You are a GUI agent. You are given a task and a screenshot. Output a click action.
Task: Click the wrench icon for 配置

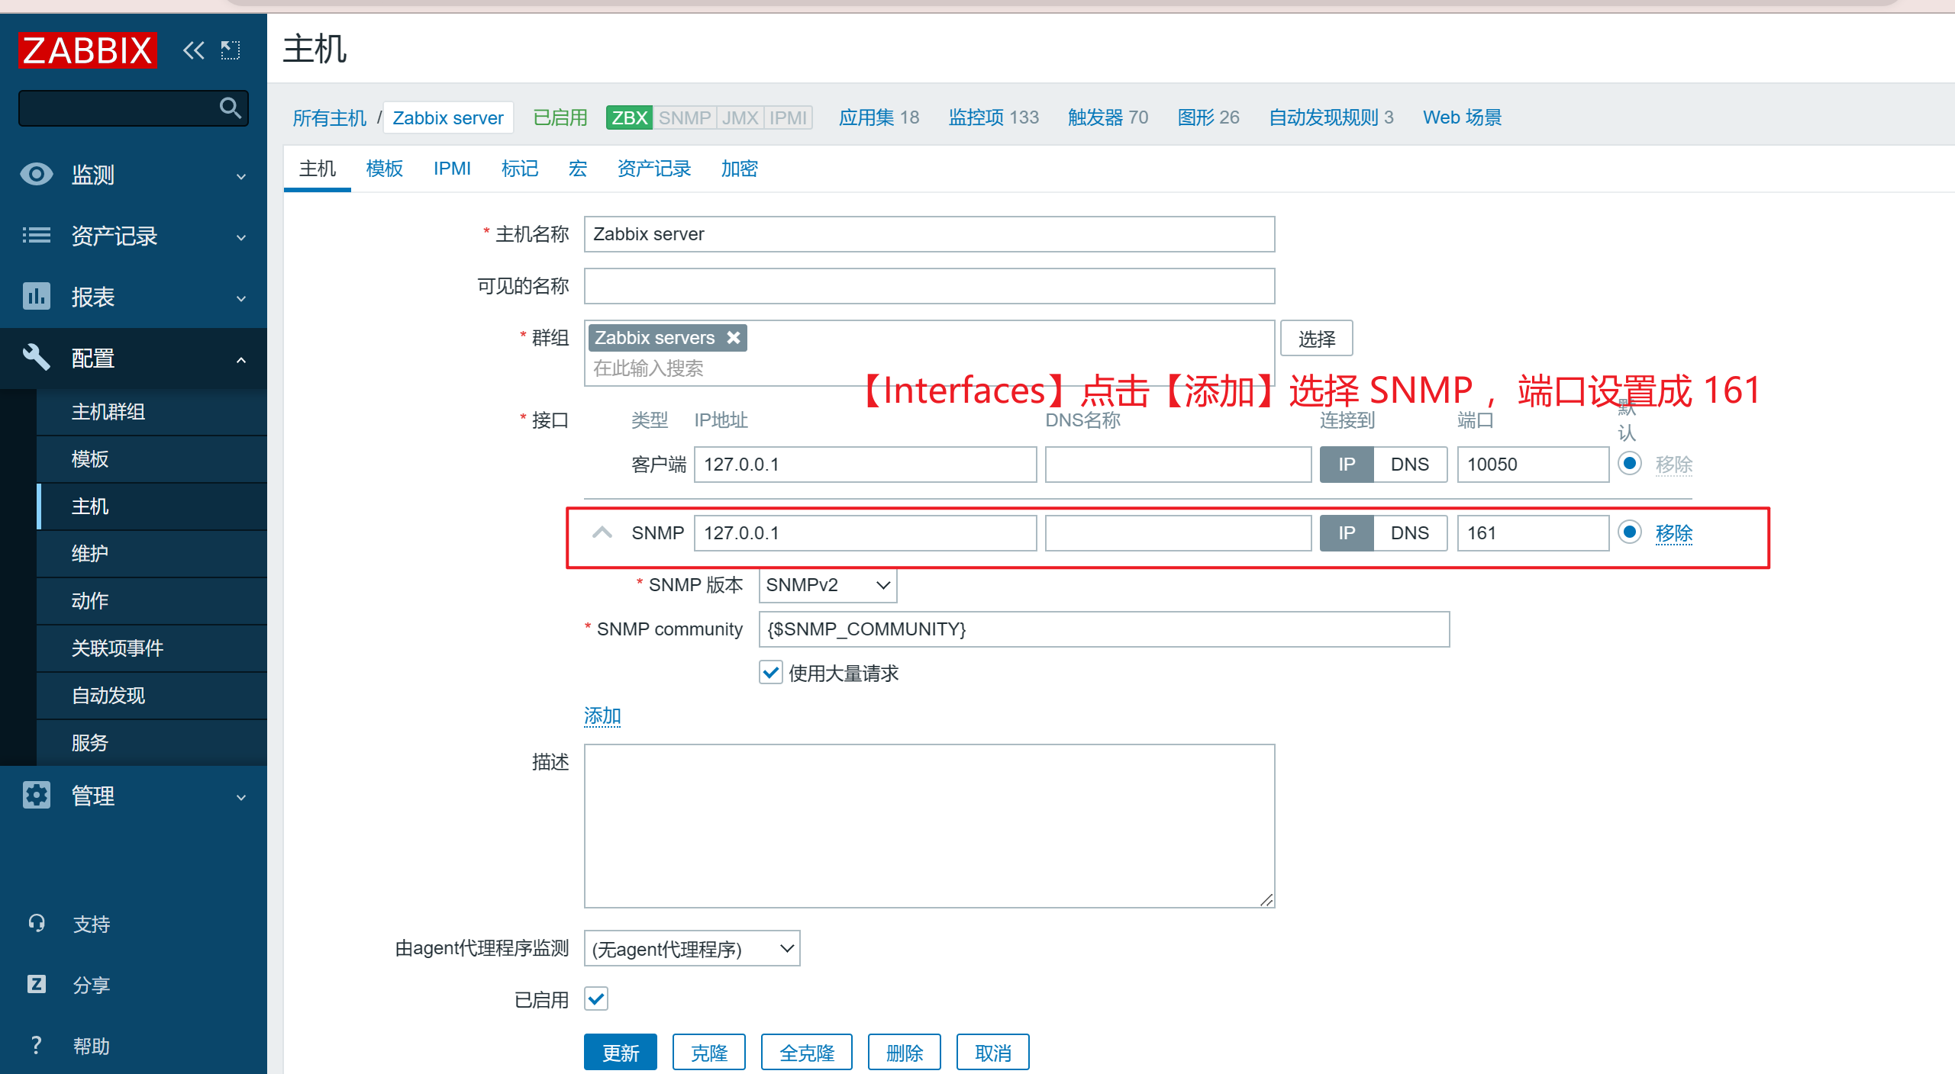pyautogui.click(x=36, y=357)
